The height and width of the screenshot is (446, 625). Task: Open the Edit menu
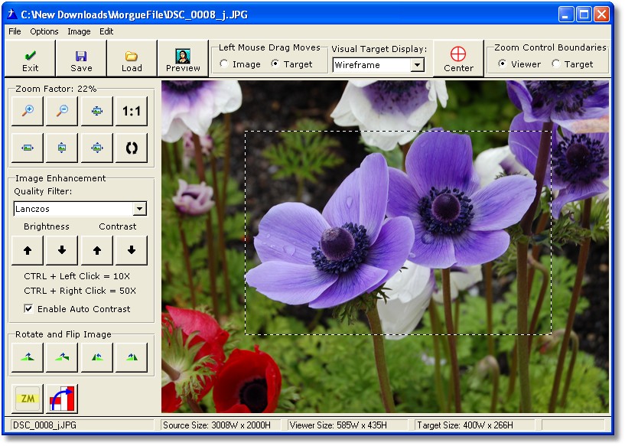[106, 31]
